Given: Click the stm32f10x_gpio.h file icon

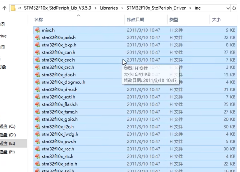Looking at the screenshot, I should (x=37, y=119).
